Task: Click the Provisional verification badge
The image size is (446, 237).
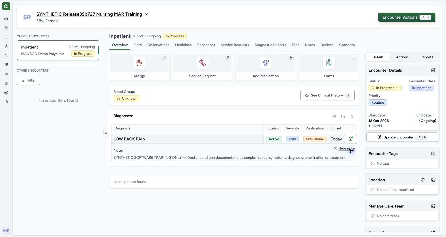Action: pos(315,139)
